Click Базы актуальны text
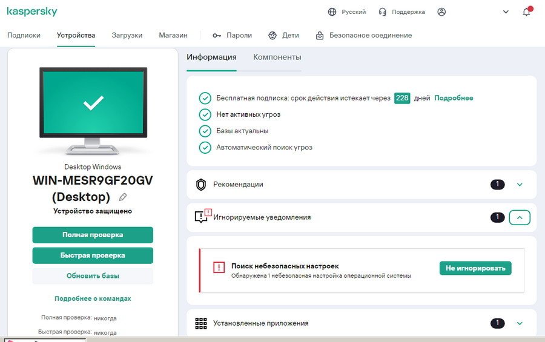The width and height of the screenshot is (545, 342). (x=242, y=131)
